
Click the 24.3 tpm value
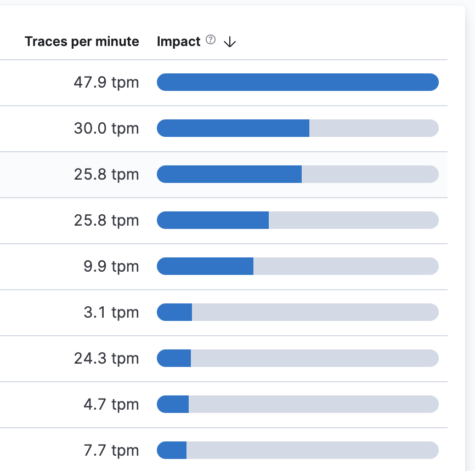(106, 358)
